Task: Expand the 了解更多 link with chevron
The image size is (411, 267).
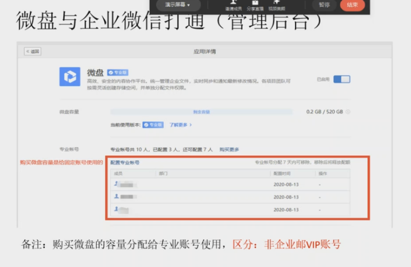Action: [x=180, y=125]
